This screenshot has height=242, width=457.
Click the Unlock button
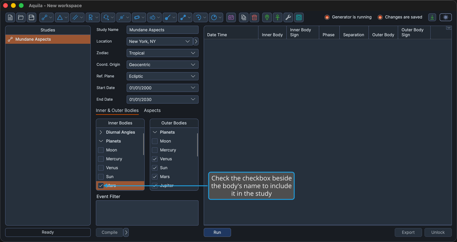pos(438,232)
